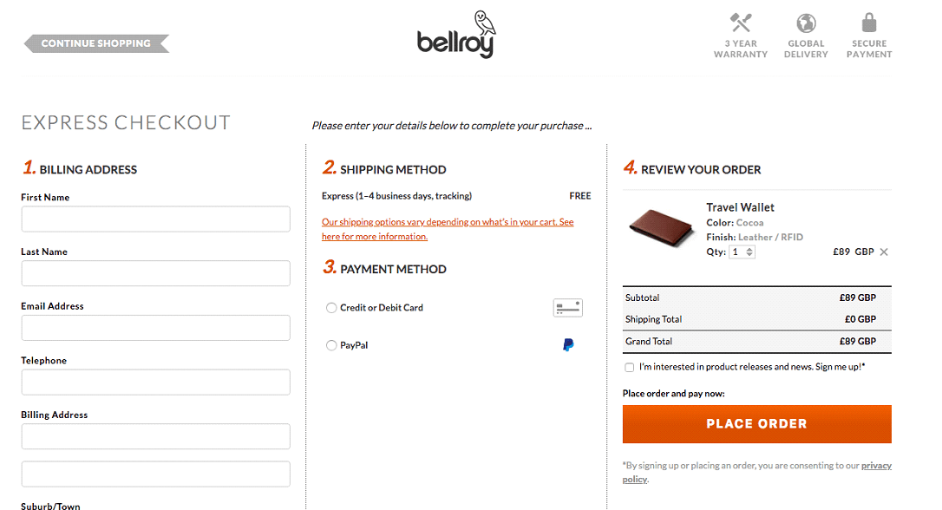The height and width of the screenshot is (510, 942).
Task: Click the Travel Wallet product thumbnail
Action: (x=661, y=227)
